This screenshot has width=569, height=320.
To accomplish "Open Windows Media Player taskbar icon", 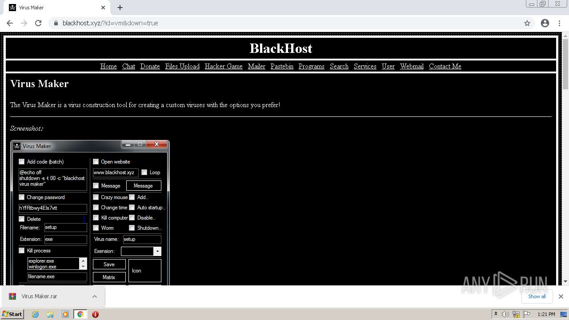I will click(65, 314).
